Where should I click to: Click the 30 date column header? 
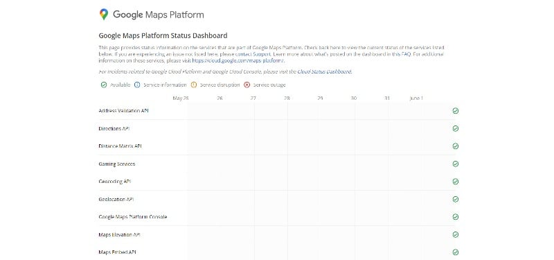354,98
